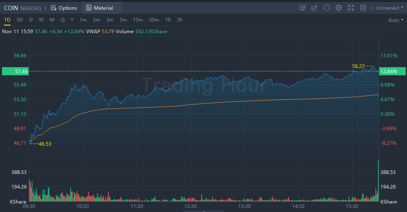The height and width of the screenshot is (212, 407).
Task: Open the Auto scale dropdown
Action: [x=395, y=20]
